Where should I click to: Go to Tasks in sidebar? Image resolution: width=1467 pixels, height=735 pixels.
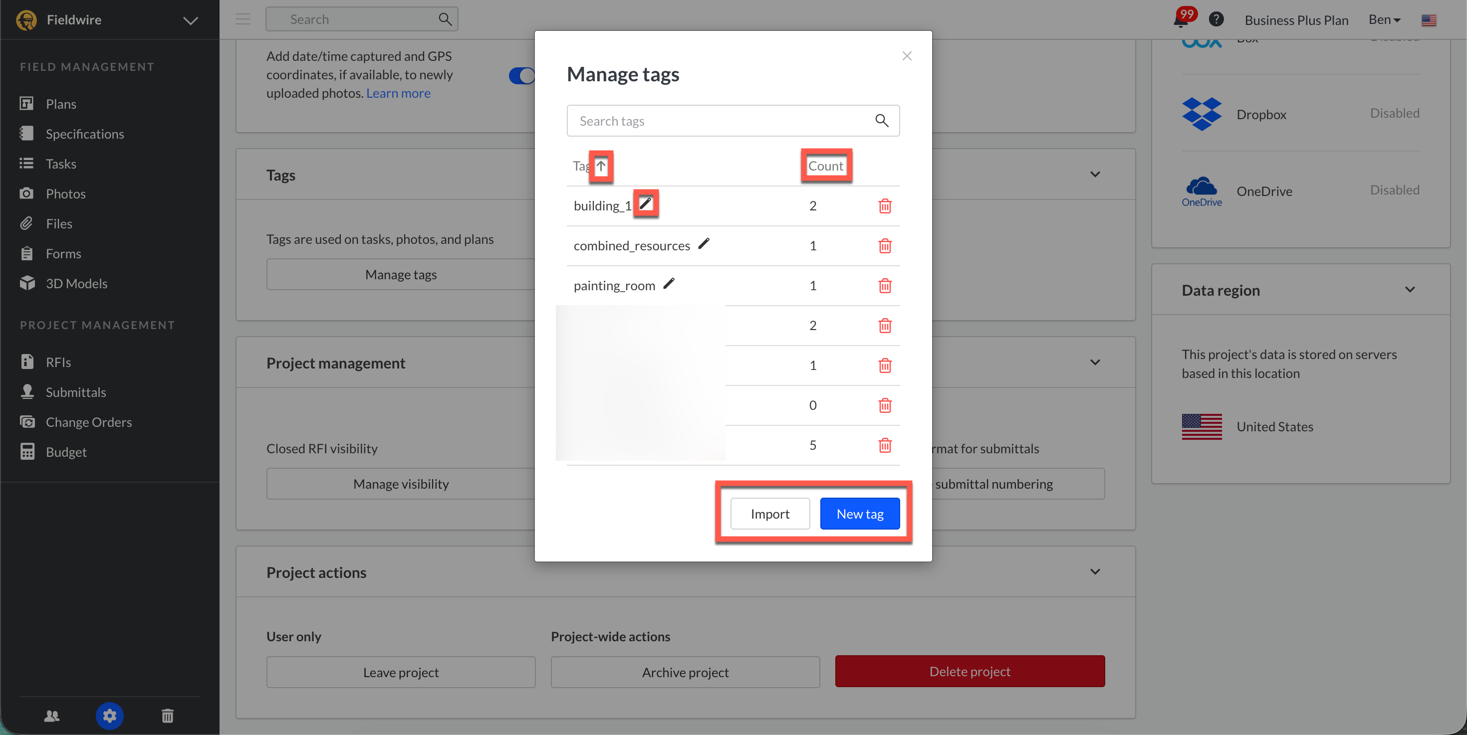pyautogui.click(x=61, y=164)
